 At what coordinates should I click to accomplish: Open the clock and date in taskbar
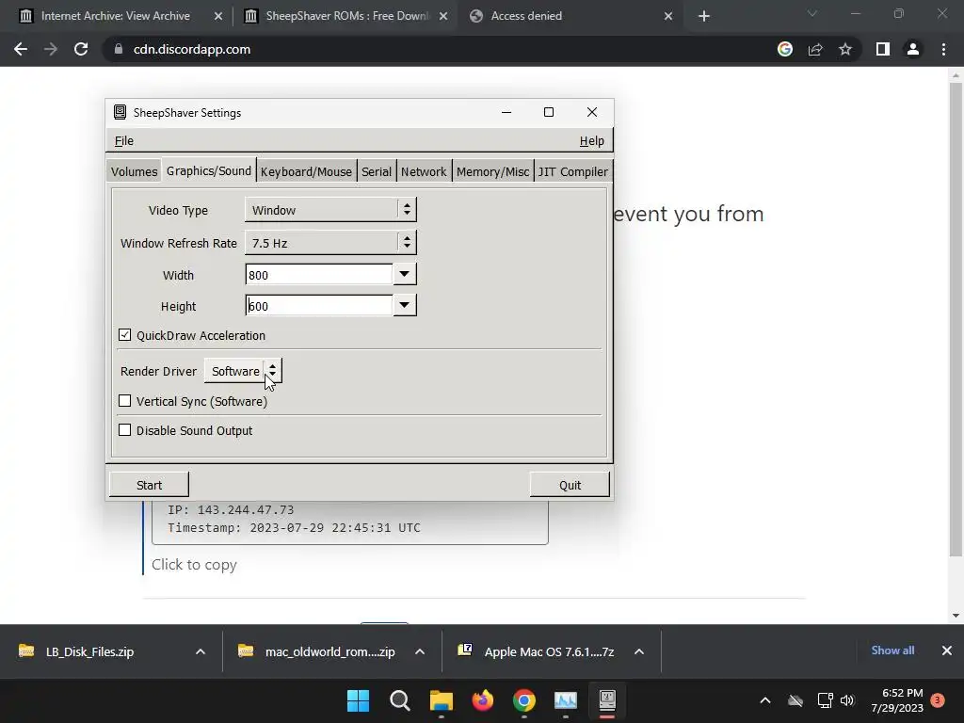tap(897, 700)
